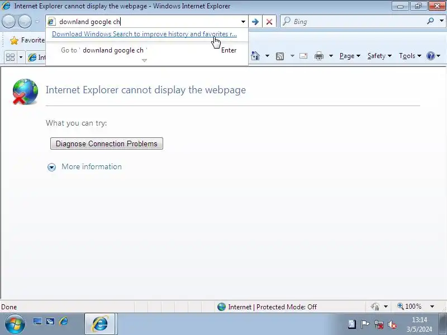The image size is (447, 335).
Task: Select Internet Explorer taskbar button
Action: coord(100,324)
